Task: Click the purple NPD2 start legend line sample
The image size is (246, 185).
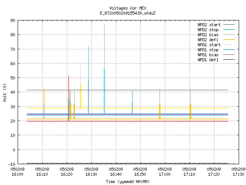Action: click(229, 25)
